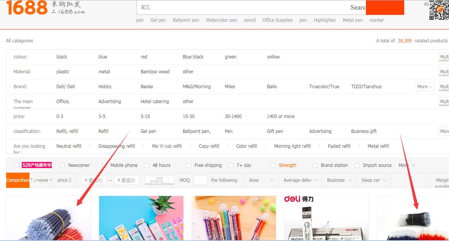Filter by M&G/Morning brand

click(197, 87)
